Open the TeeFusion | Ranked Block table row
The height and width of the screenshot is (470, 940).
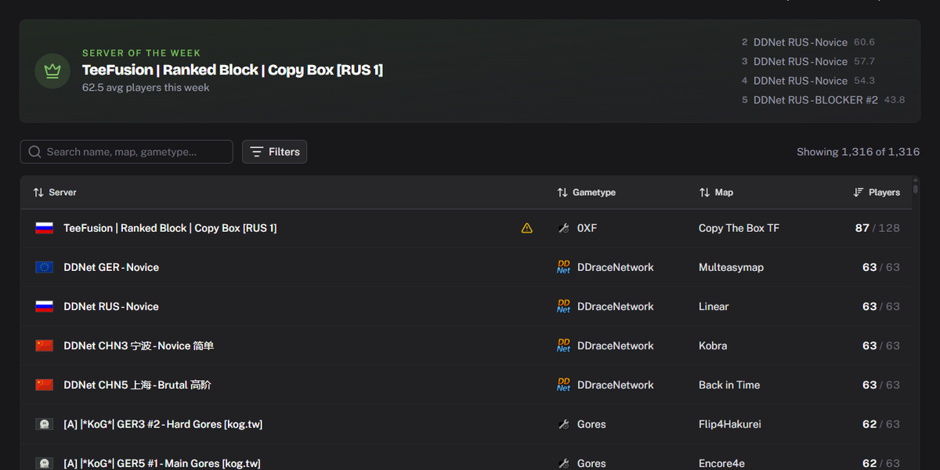(x=465, y=228)
